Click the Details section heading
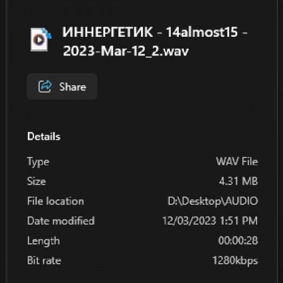This screenshot has width=283, height=283. tap(44, 136)
